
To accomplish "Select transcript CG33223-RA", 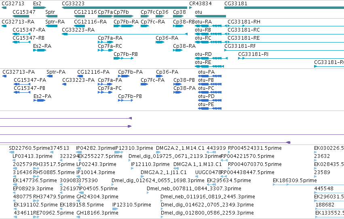I will pyautogui.click(x=125, y=34).
